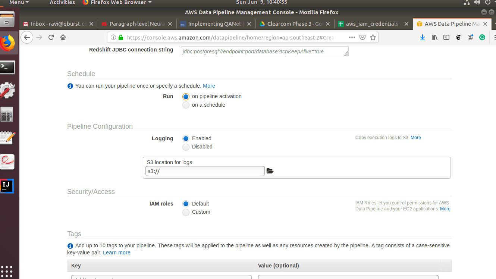Launch Firefox from the dock
The height and width of the screenshot is (279, 496).
pos(7,44)
